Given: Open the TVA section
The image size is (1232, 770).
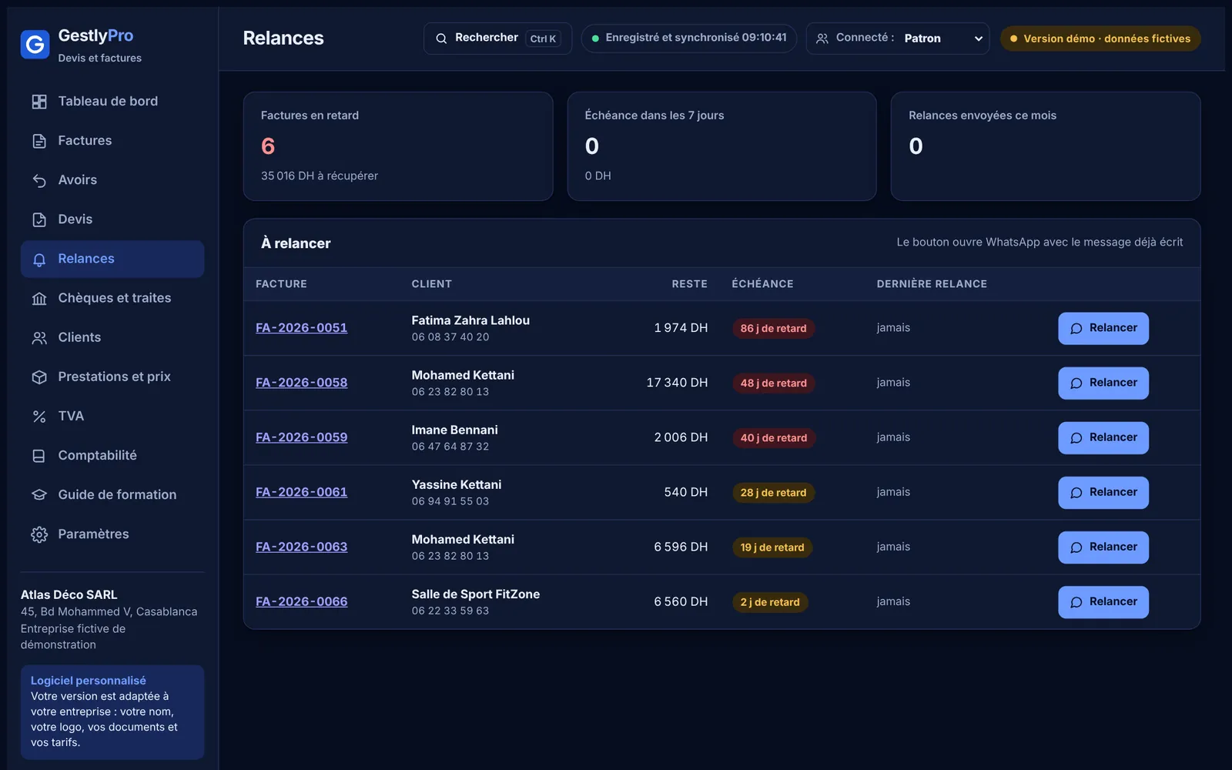Looking at the screenshot, I should [112, 417].
